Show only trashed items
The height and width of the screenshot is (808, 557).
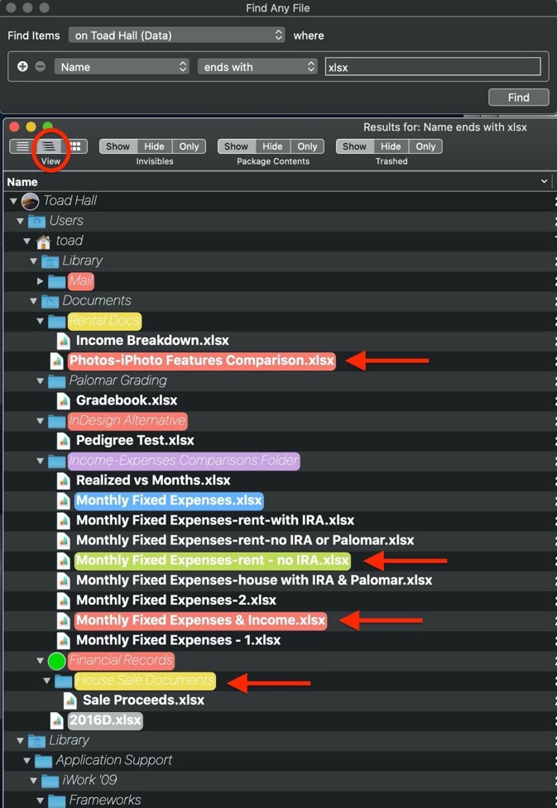click(425, 146)
